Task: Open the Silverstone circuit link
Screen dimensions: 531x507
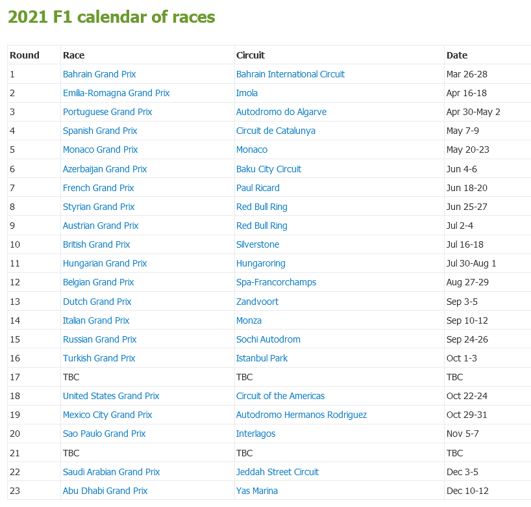Action: click(x=258, y=244)
